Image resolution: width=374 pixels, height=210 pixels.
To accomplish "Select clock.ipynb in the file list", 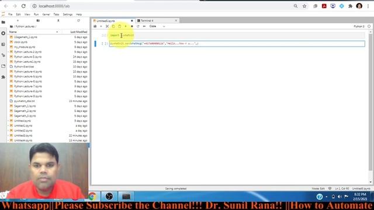I will (21, 42).
